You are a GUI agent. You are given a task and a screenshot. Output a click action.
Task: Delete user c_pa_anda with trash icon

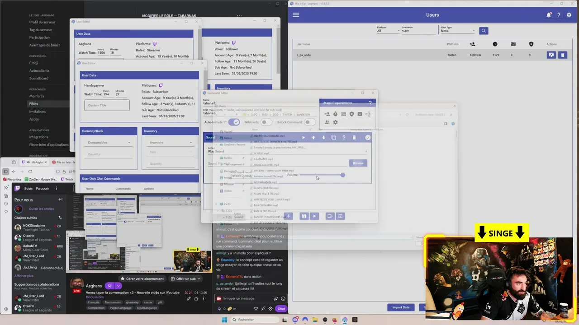click(x=562, y=55)
